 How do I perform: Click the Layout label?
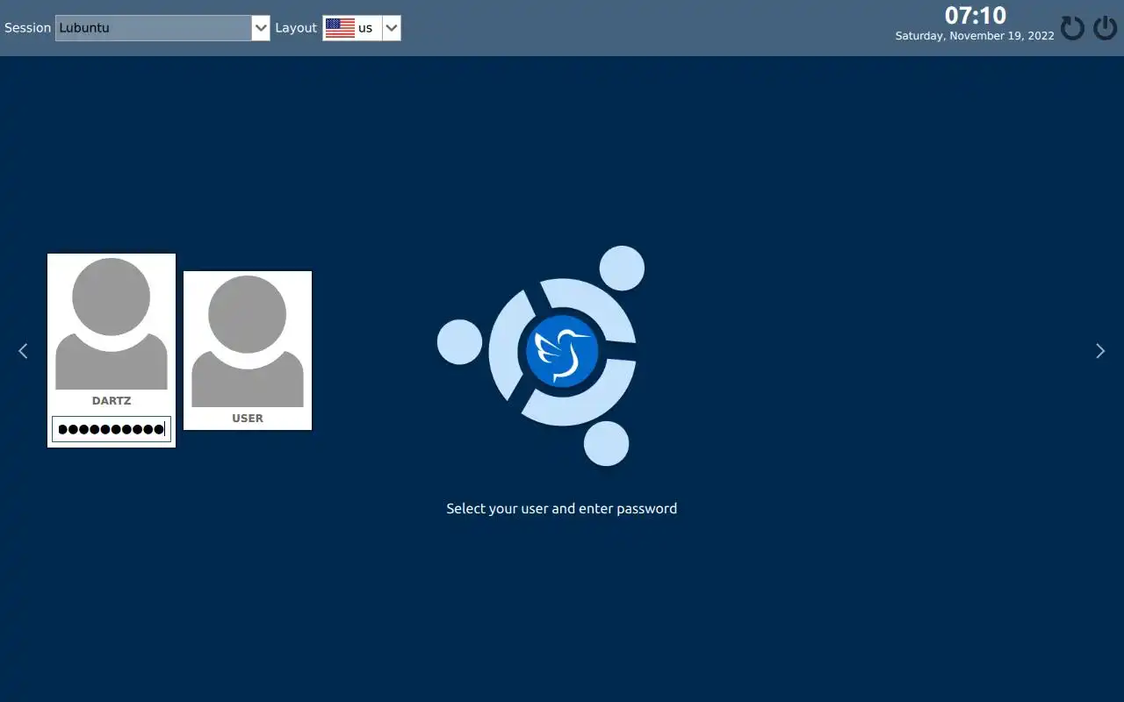[296, 28]
